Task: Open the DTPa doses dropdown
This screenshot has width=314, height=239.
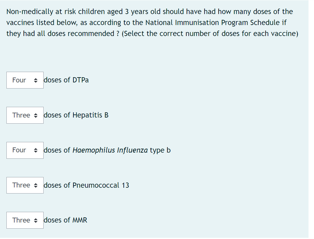Action: pyautogui.click(x=25, y=80)
